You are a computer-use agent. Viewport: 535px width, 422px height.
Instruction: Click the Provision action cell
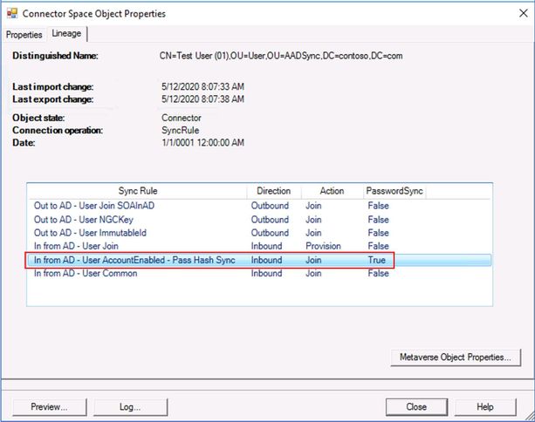(x=323, y=246)
